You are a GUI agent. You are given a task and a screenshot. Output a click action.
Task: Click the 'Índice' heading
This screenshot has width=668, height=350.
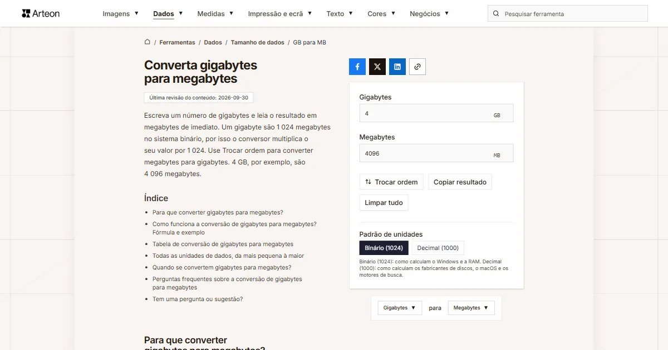tap(156, 198)
